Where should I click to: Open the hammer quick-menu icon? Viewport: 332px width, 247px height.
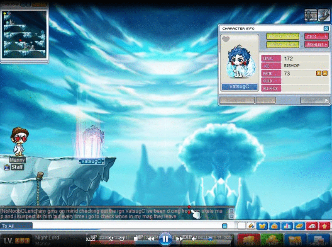(251, 226)
